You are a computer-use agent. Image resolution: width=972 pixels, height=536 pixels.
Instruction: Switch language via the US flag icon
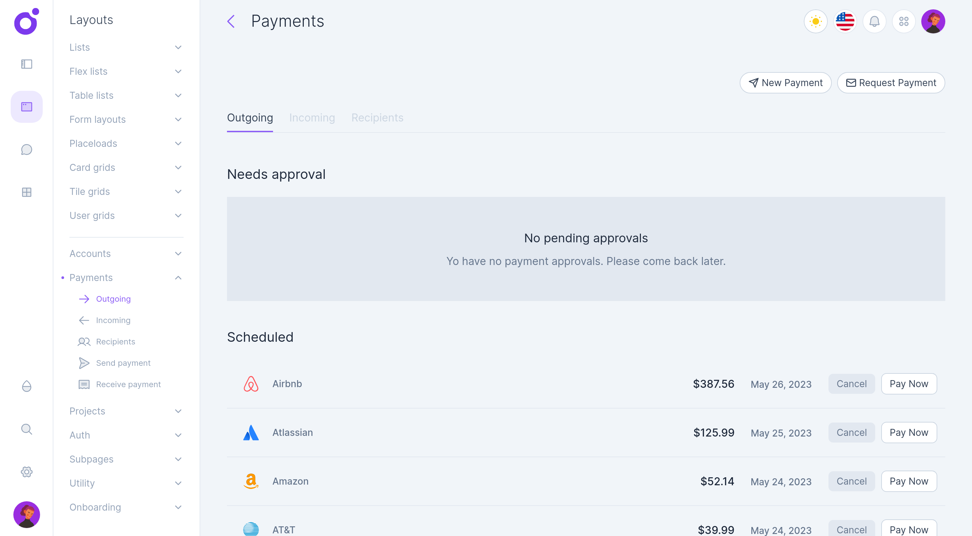(x=845, y=21)
